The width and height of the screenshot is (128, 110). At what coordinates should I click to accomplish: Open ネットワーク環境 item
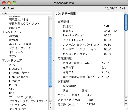click(x=20, y=44)
